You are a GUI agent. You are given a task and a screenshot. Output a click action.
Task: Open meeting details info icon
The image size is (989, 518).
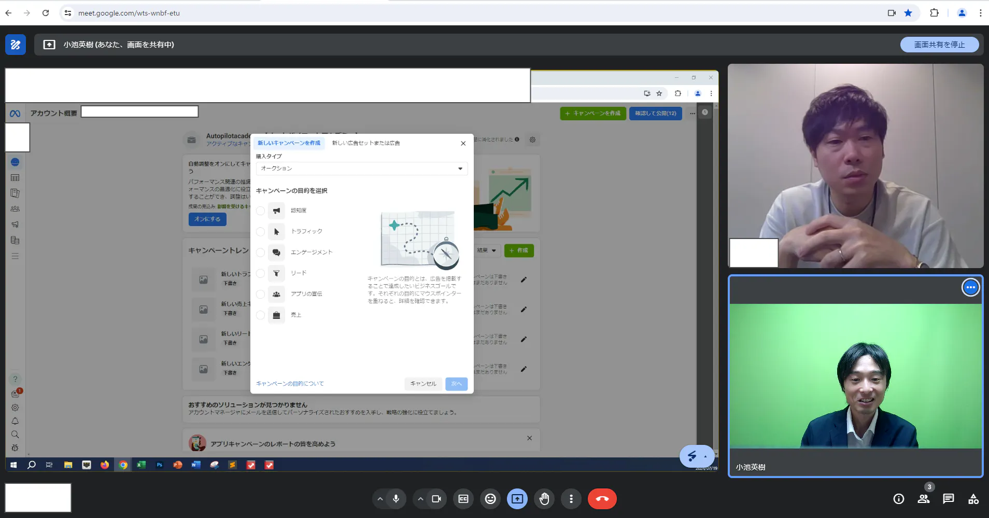coord(899,499)
